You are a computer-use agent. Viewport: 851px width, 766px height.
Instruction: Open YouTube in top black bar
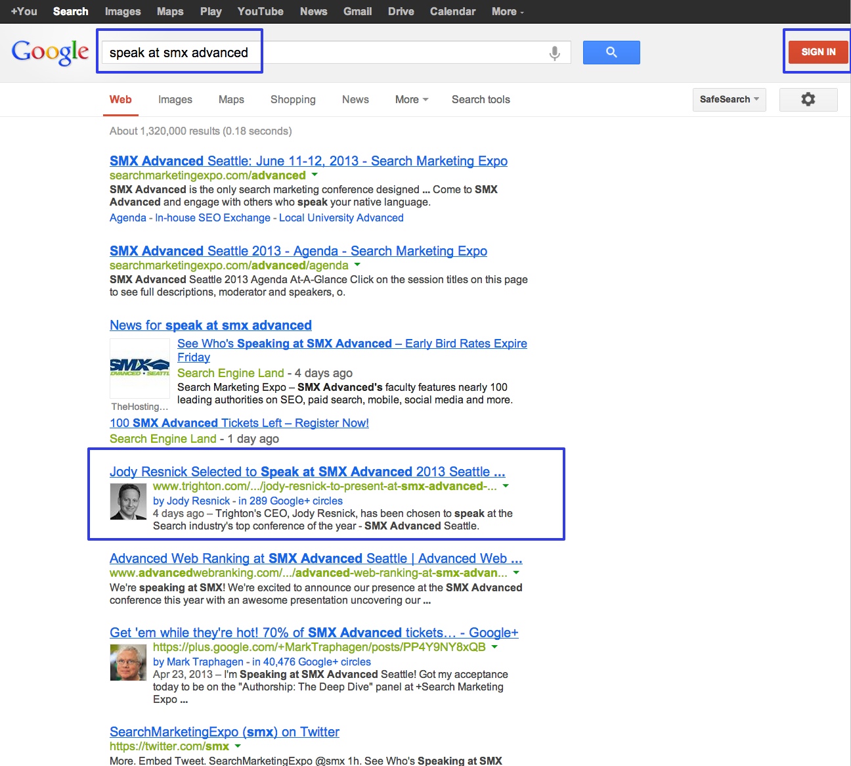click(261, 11)
